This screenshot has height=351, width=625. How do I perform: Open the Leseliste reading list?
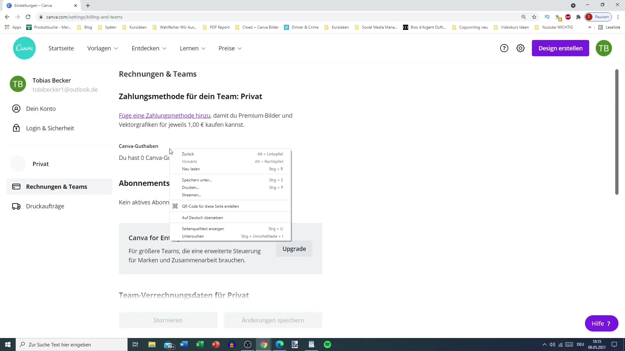(x=609, y=27)
